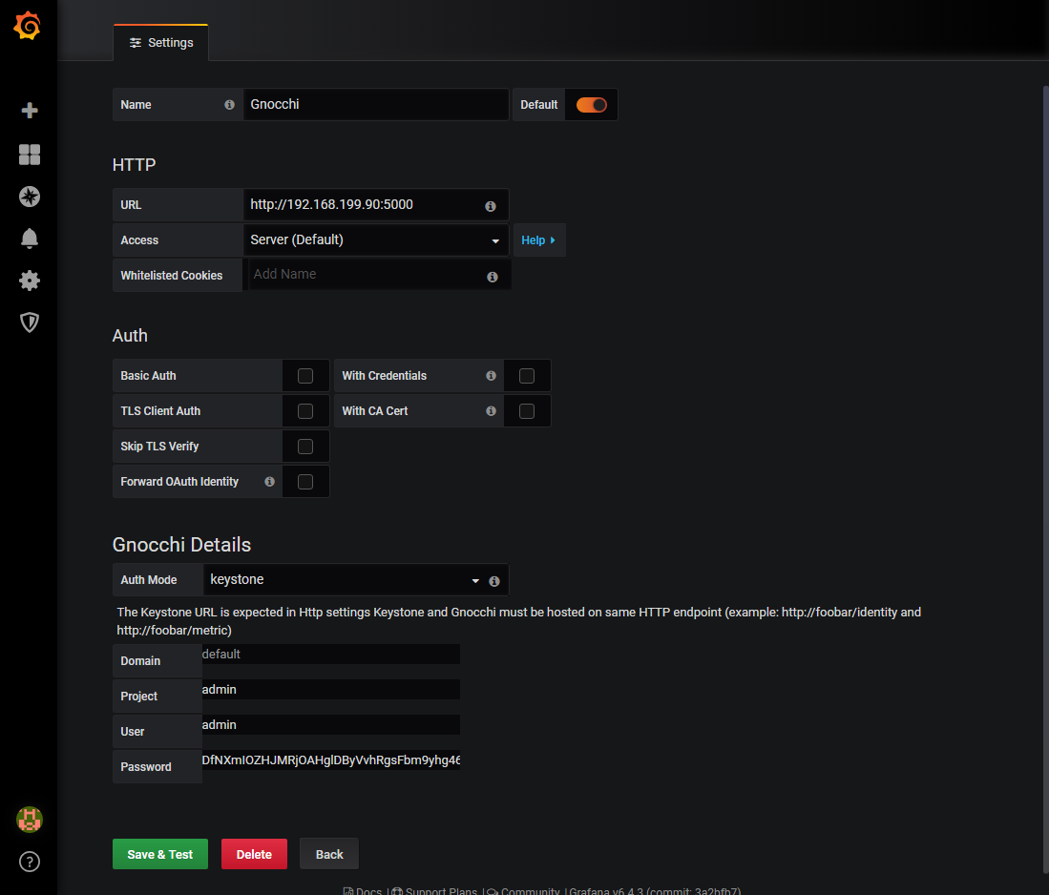Viewport: 1049px width, 895px height.
Task: Open the Community footer link
Action: coord(523,891)
